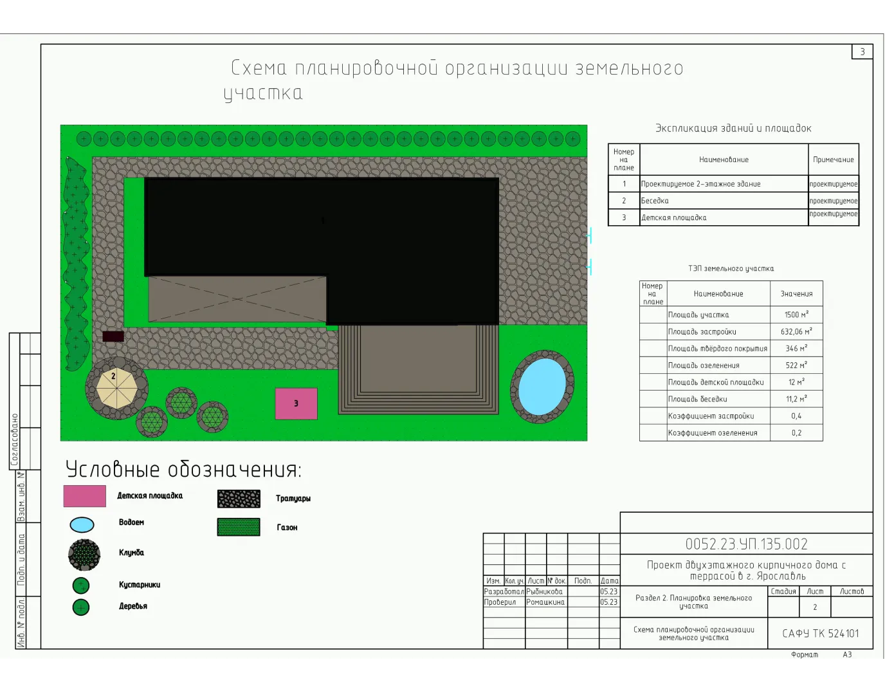Click the 'Водоем' legend label
Screen dimensions: 885x691
131,522
